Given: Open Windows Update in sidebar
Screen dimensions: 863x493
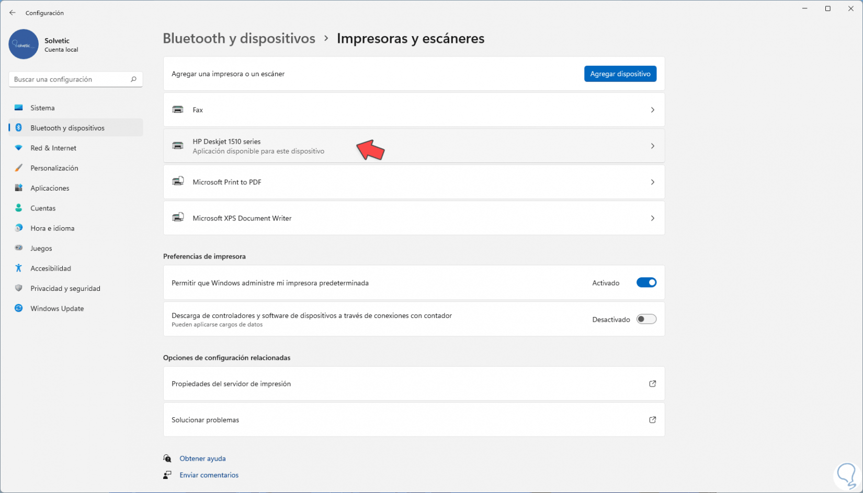Looking at the screenshot, I should click(x=57, y=309).
